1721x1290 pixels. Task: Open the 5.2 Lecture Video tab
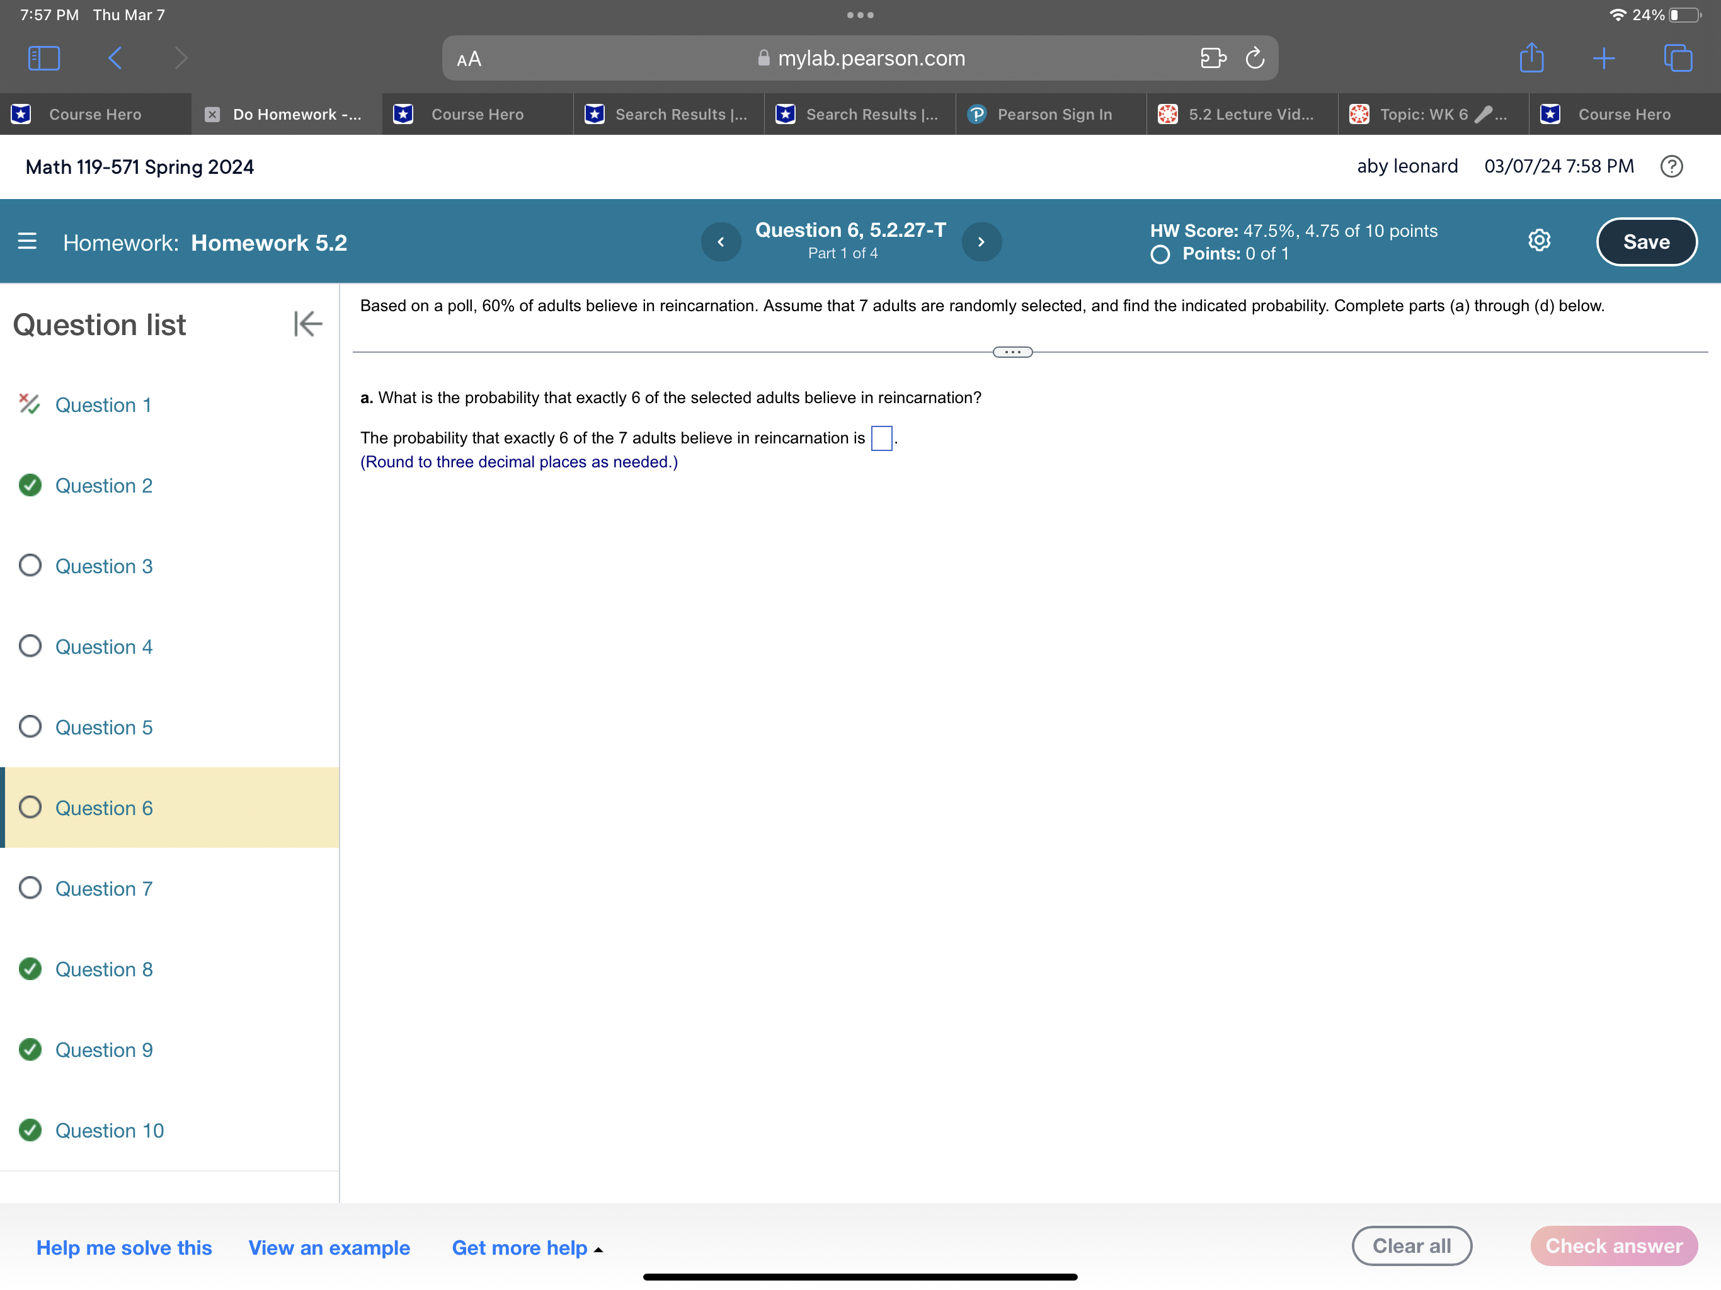[1242, 115]
